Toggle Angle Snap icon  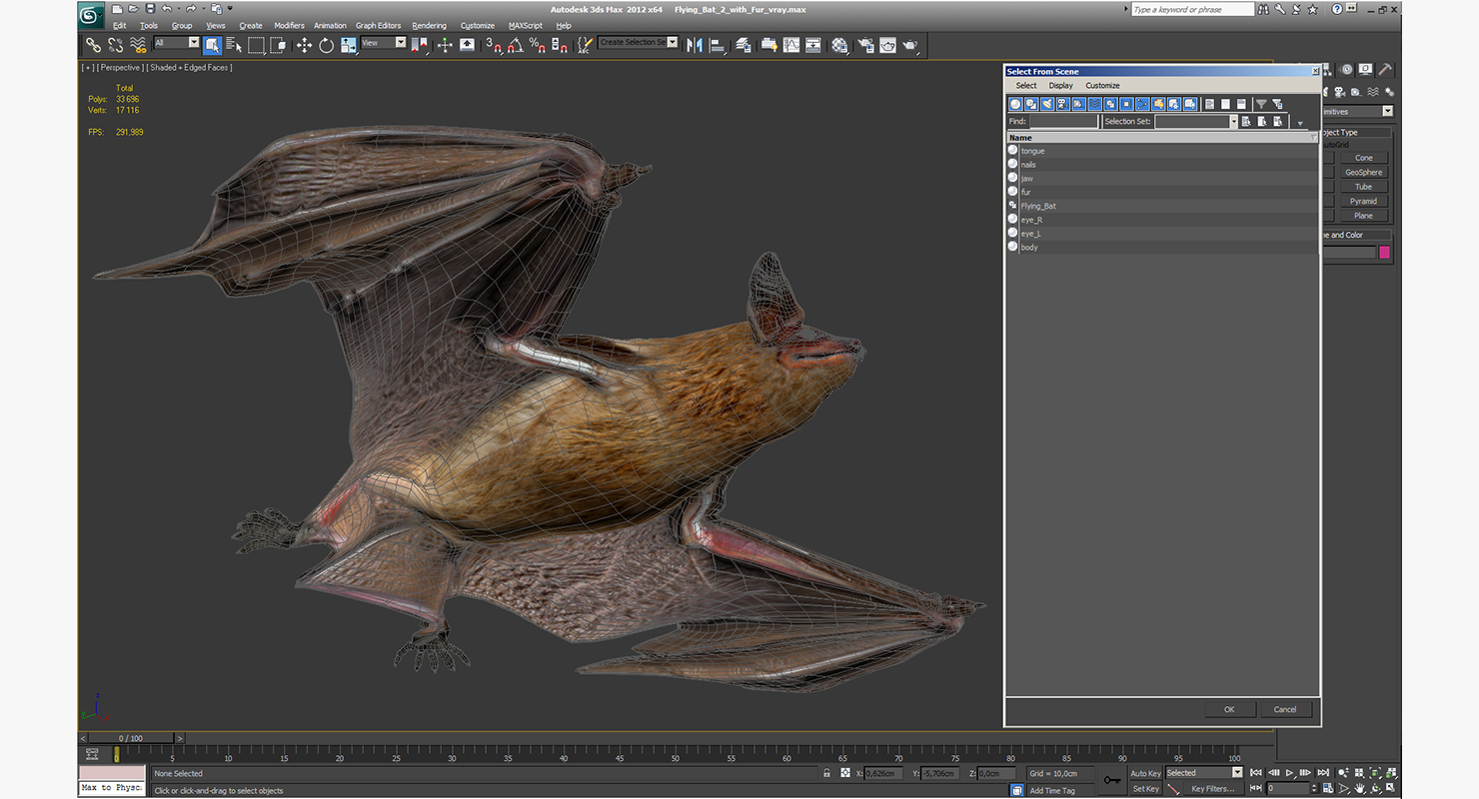click(515, 45)
